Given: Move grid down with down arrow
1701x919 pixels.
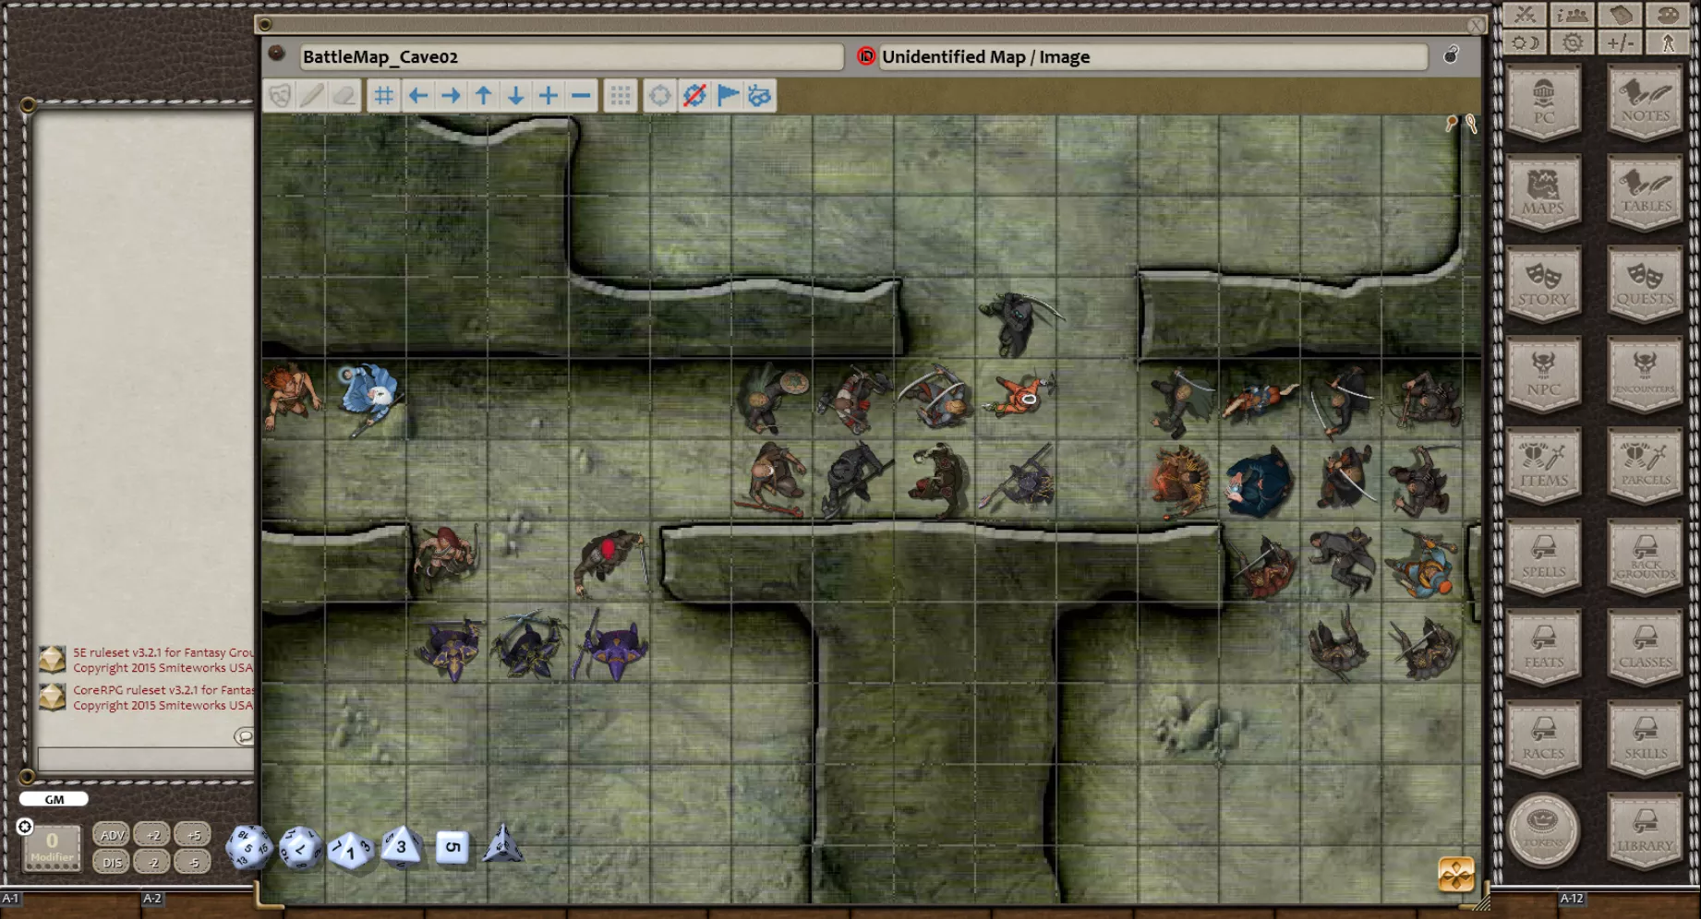Looking at the screenshot, I should [x=515, y=96].
